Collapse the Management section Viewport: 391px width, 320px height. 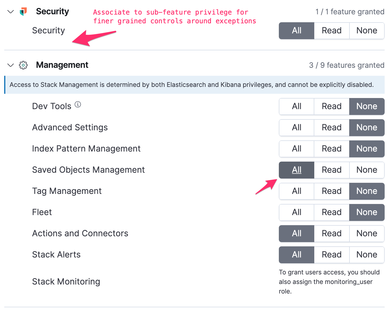click(x=10, y=65)
